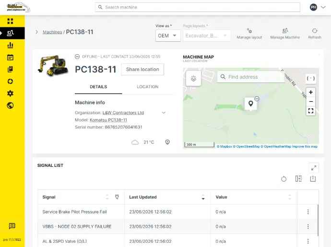The image size is (331, 247).
Task: Click the Search machine input field
Action: coord(198,7)
